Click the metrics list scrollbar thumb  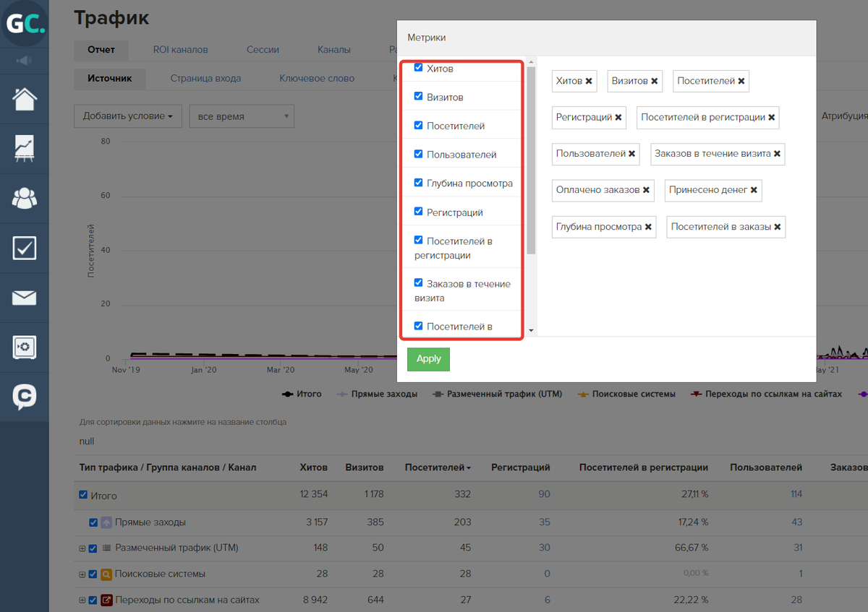pyautogui.click(x=532, y=160)
